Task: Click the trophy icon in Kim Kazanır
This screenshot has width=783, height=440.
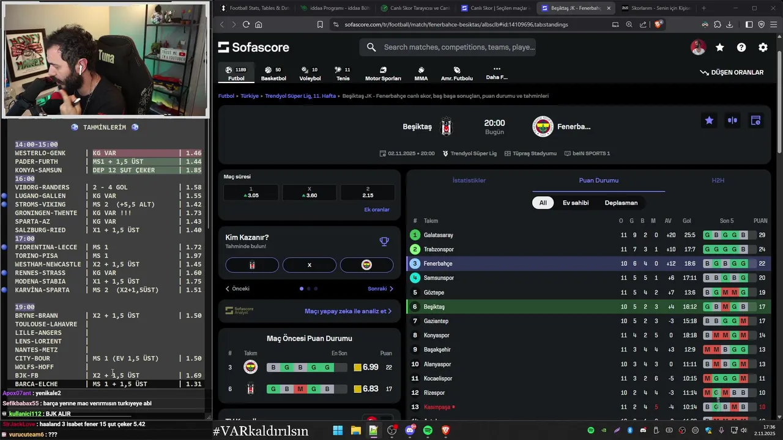Action: [x=384, y=241]
